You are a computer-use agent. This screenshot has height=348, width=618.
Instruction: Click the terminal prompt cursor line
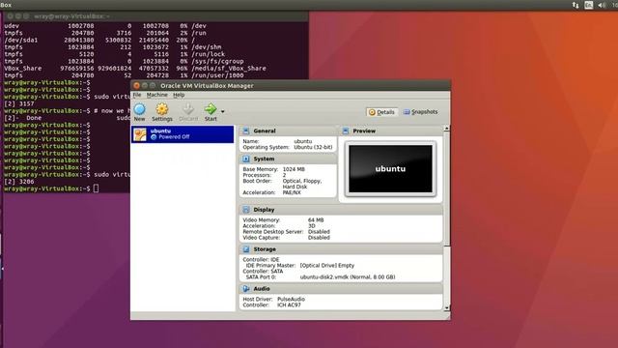tap(67, 188)
